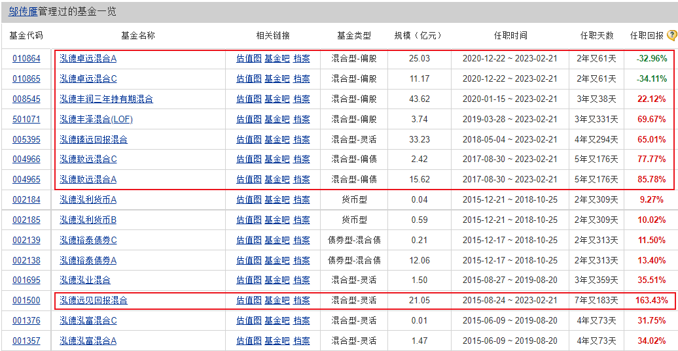Open the 邹传雁 manager name link

coord(23,11)
